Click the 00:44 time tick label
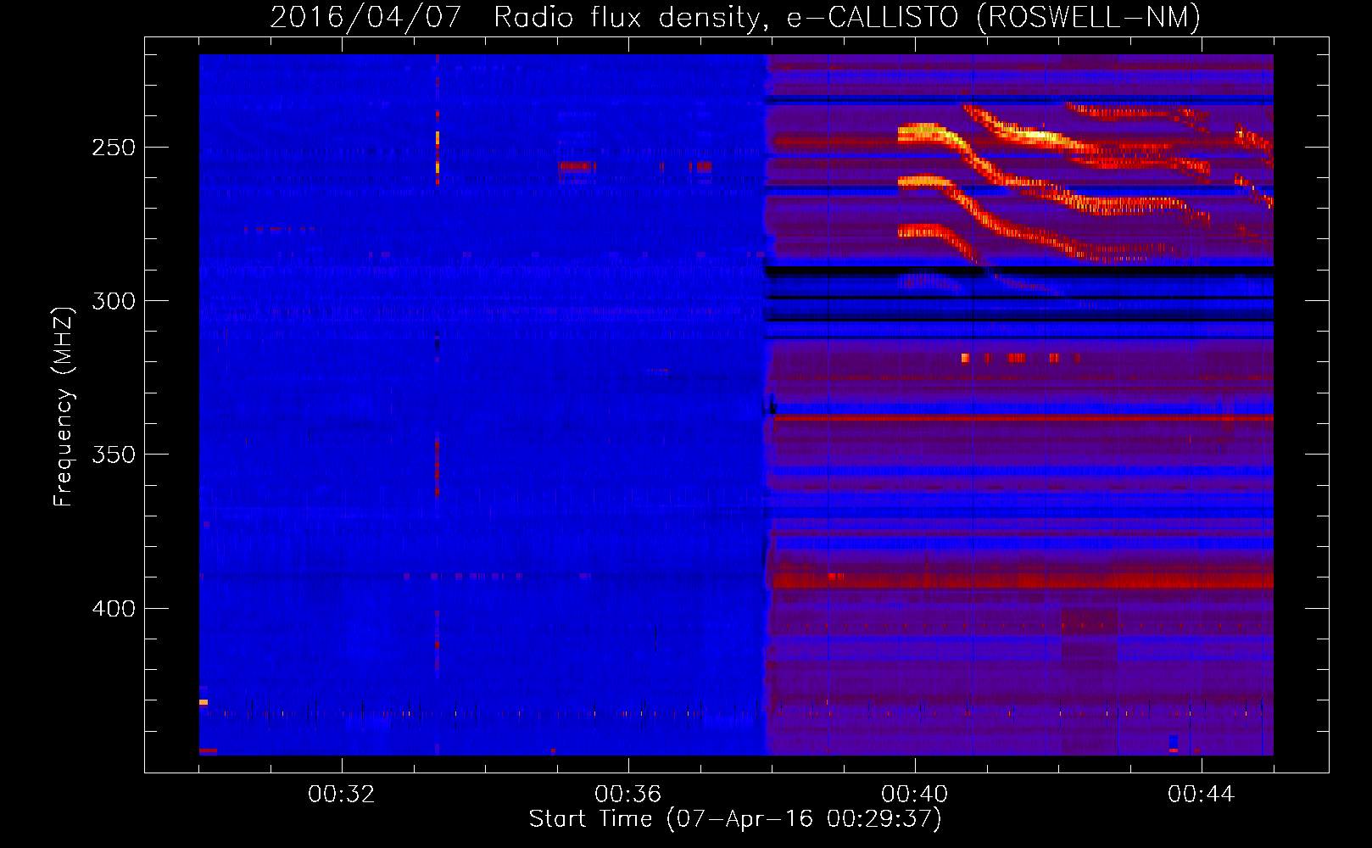 (x=1202, y=795)
